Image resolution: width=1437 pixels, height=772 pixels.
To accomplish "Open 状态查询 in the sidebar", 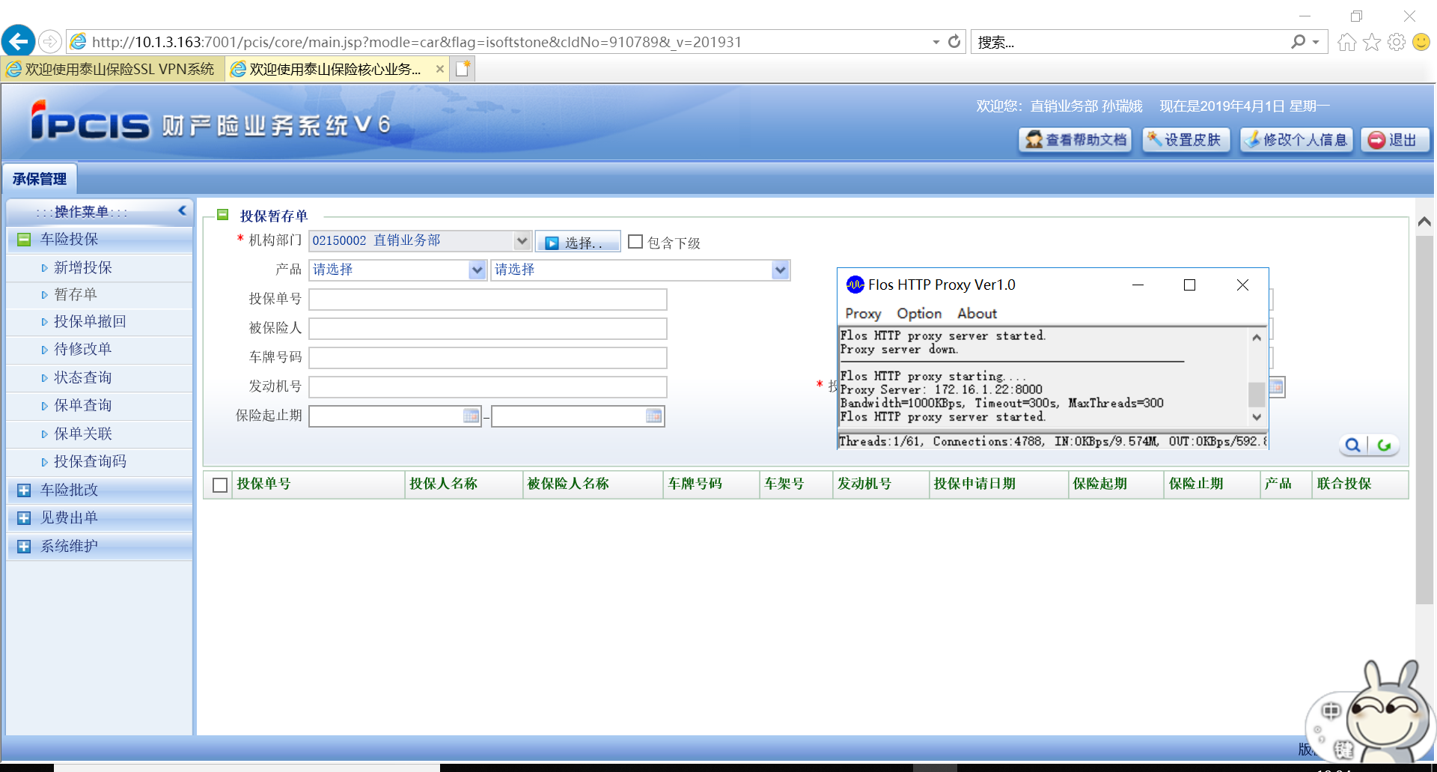I will (82, 377).
